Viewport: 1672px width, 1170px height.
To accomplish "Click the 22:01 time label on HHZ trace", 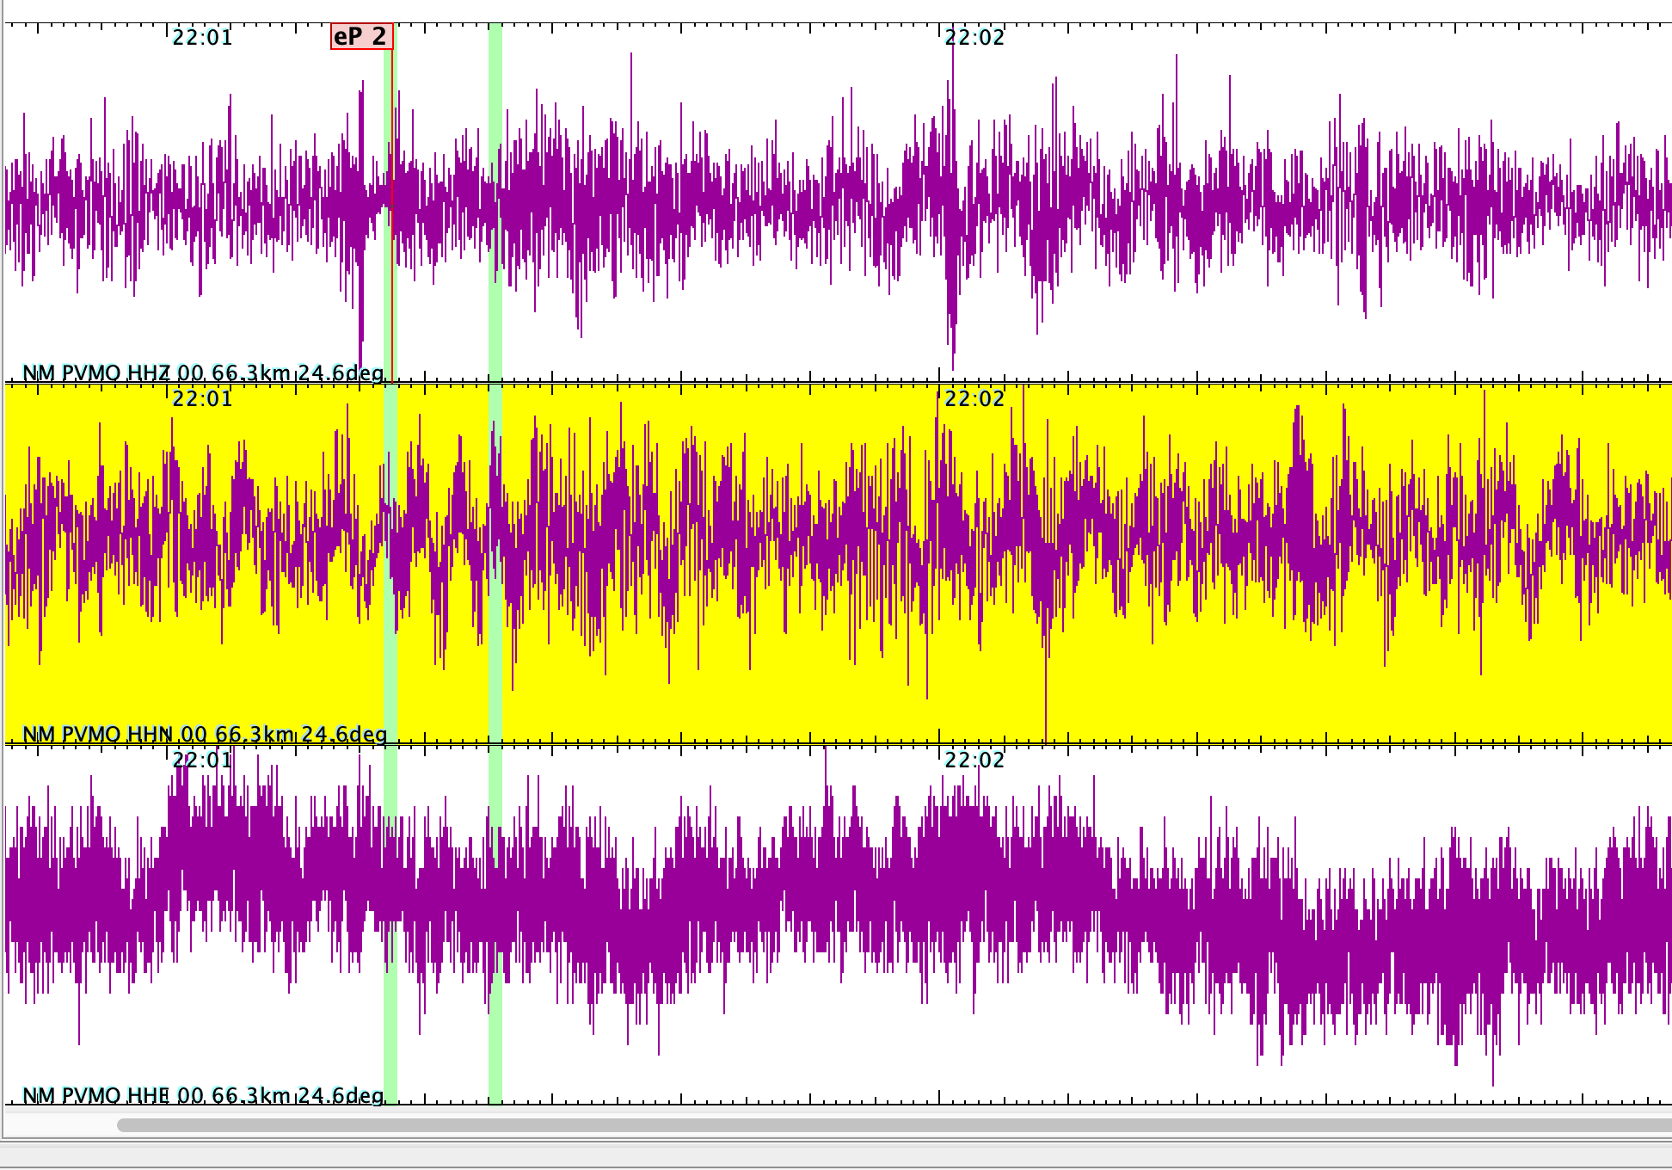I will 202,37.
